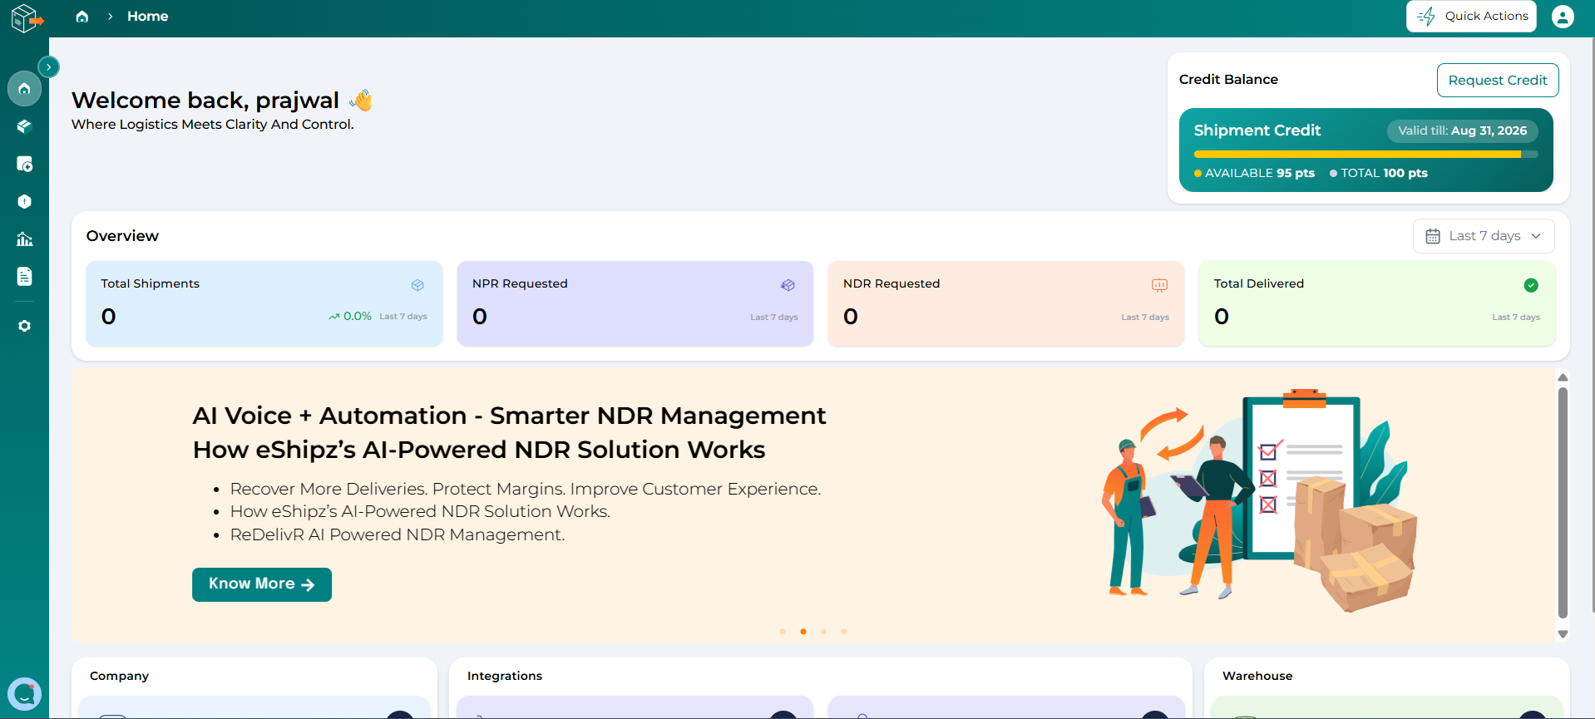1595x719 pixels.
Task: Click the 'Welcome back, prajwal' heading
Action: (x=205, y=101)
